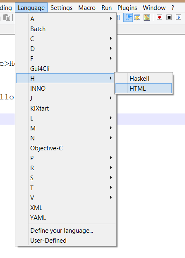Image resolution: width=185 pixels, height=258 pixels.
Task: Expand the L language submenu
Action: tap(66, 118)
